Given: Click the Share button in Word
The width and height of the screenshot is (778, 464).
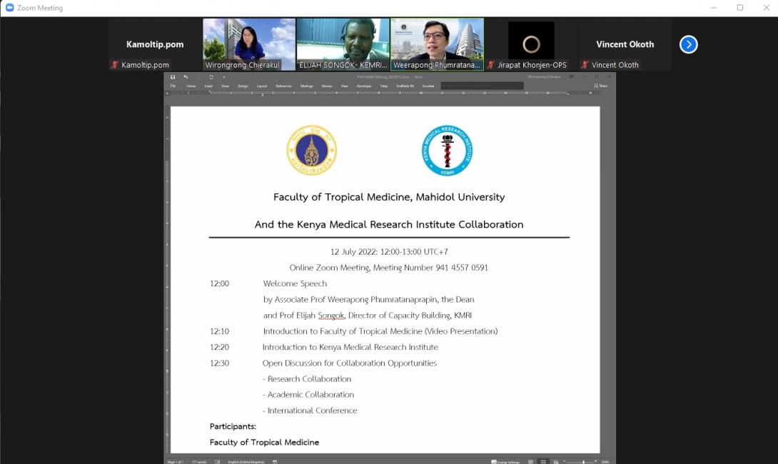Looking at the screenshot, I should pos(600,86).
